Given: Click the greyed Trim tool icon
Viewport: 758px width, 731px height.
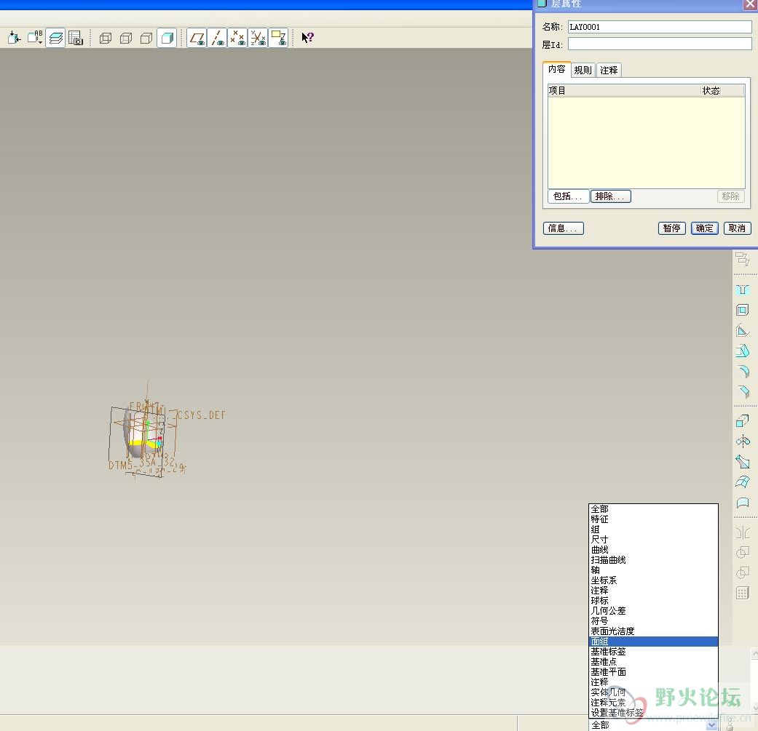Looking at the screenshot, I should tap(743, 572).
